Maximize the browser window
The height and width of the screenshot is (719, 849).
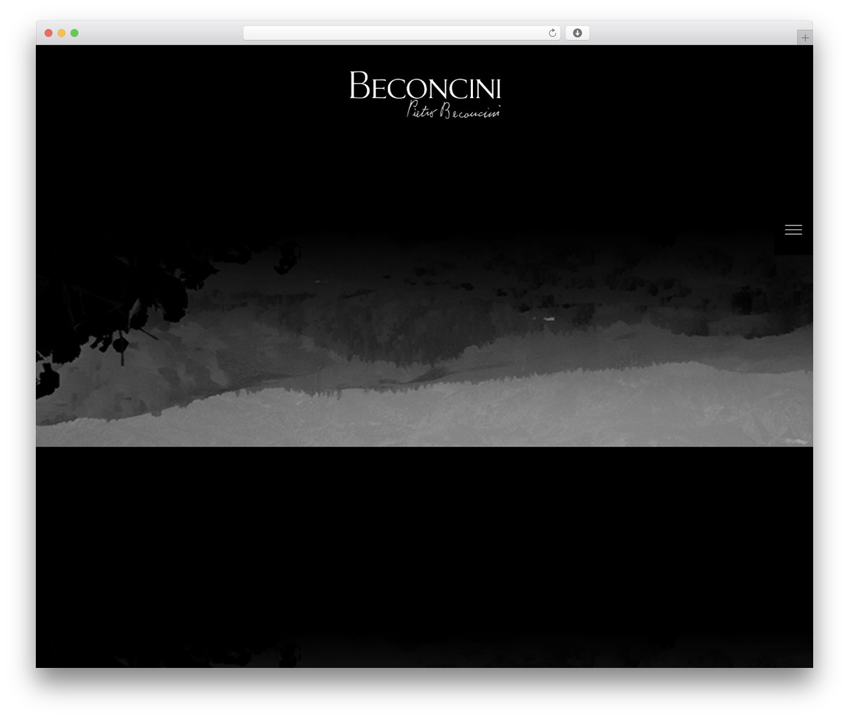(x=74, y=33)
